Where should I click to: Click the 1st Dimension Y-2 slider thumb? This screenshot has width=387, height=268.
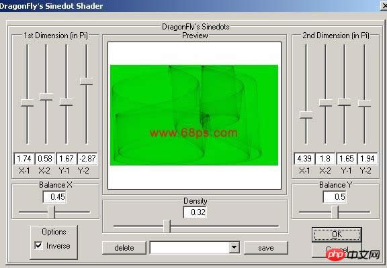coord(87,81)
